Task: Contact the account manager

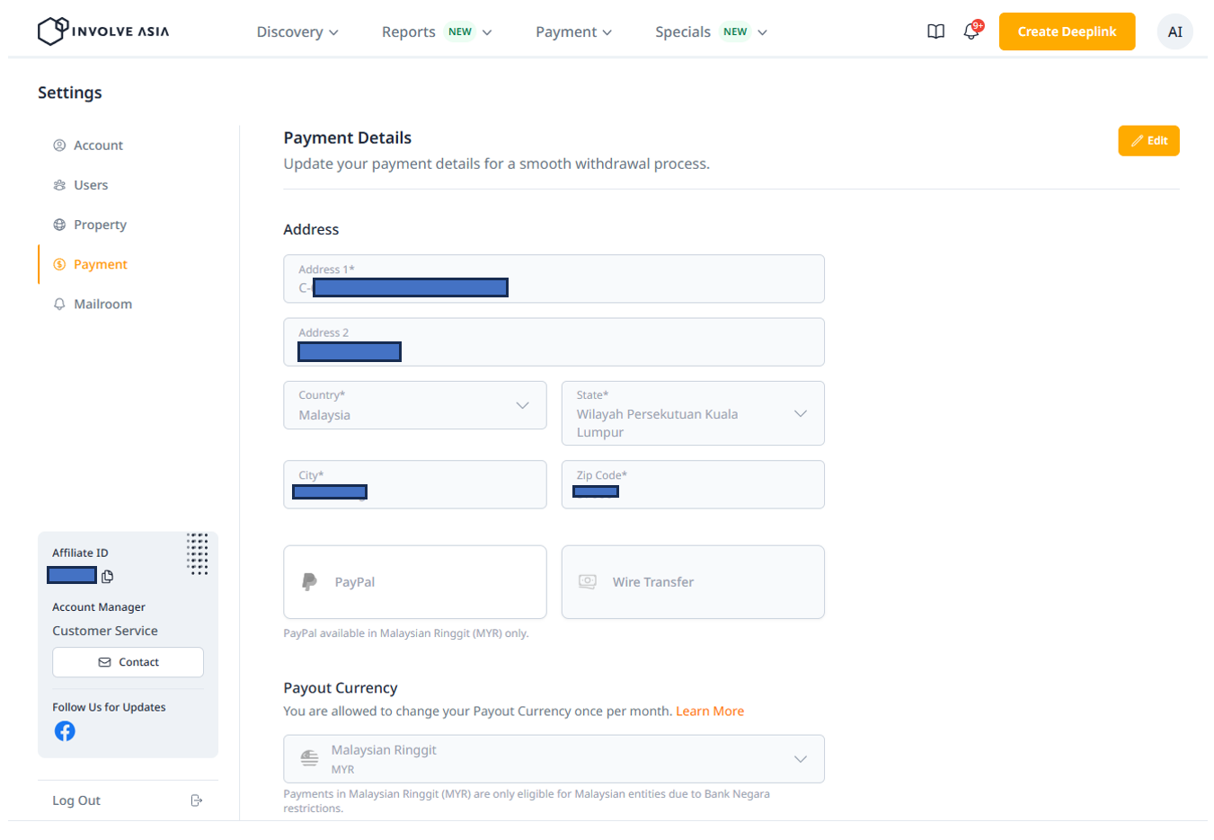Action: click(128, 662)
